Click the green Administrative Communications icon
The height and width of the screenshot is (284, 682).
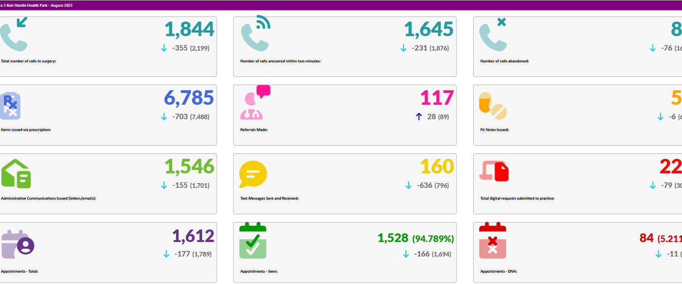[16, 173]
